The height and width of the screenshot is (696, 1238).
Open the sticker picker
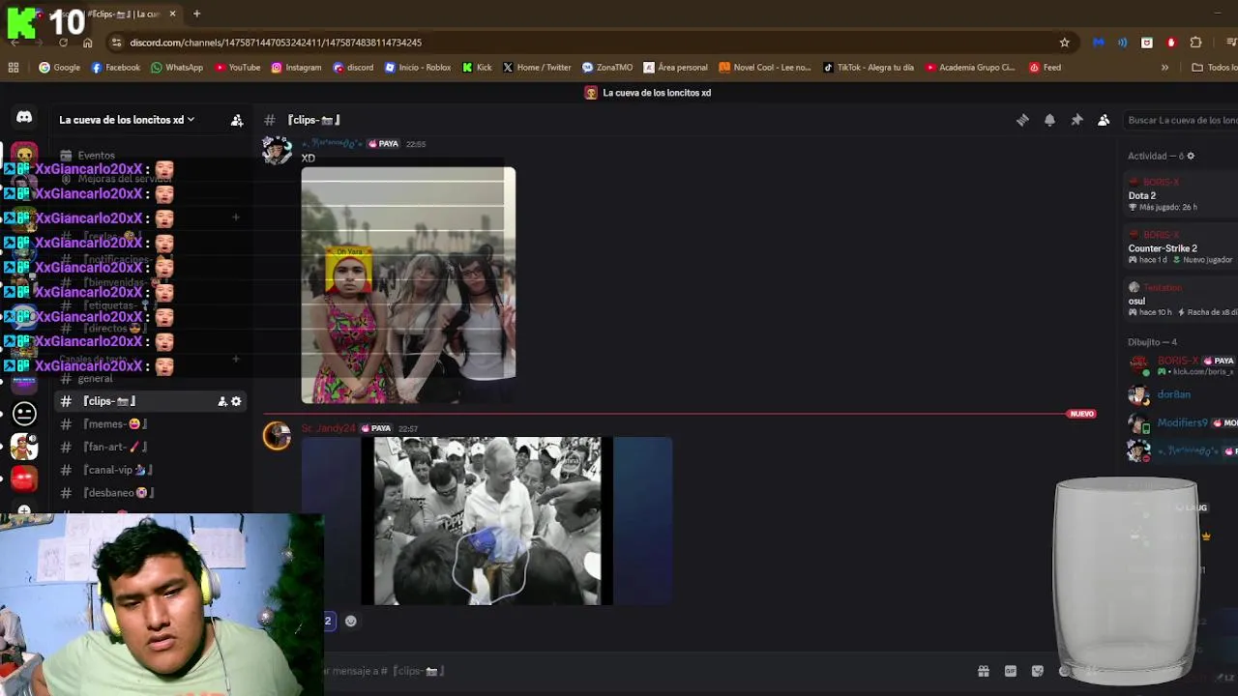(1038, 671)
